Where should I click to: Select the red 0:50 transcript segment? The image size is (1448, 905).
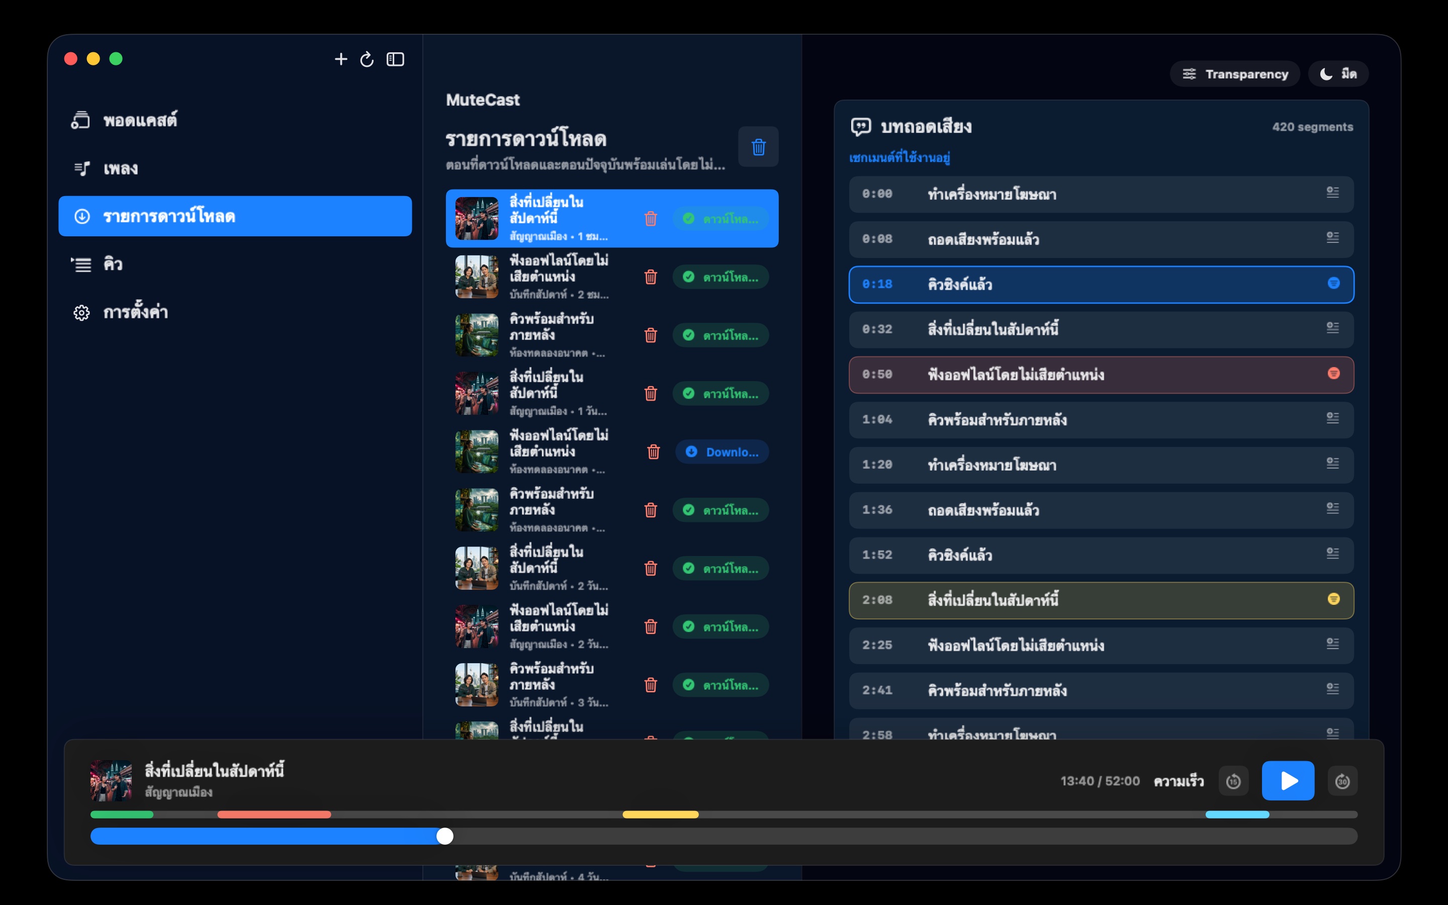(x=1101, y=375)
